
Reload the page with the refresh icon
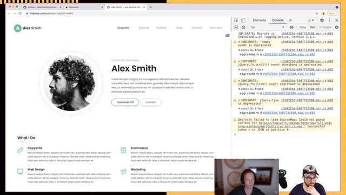pos(20,14)
